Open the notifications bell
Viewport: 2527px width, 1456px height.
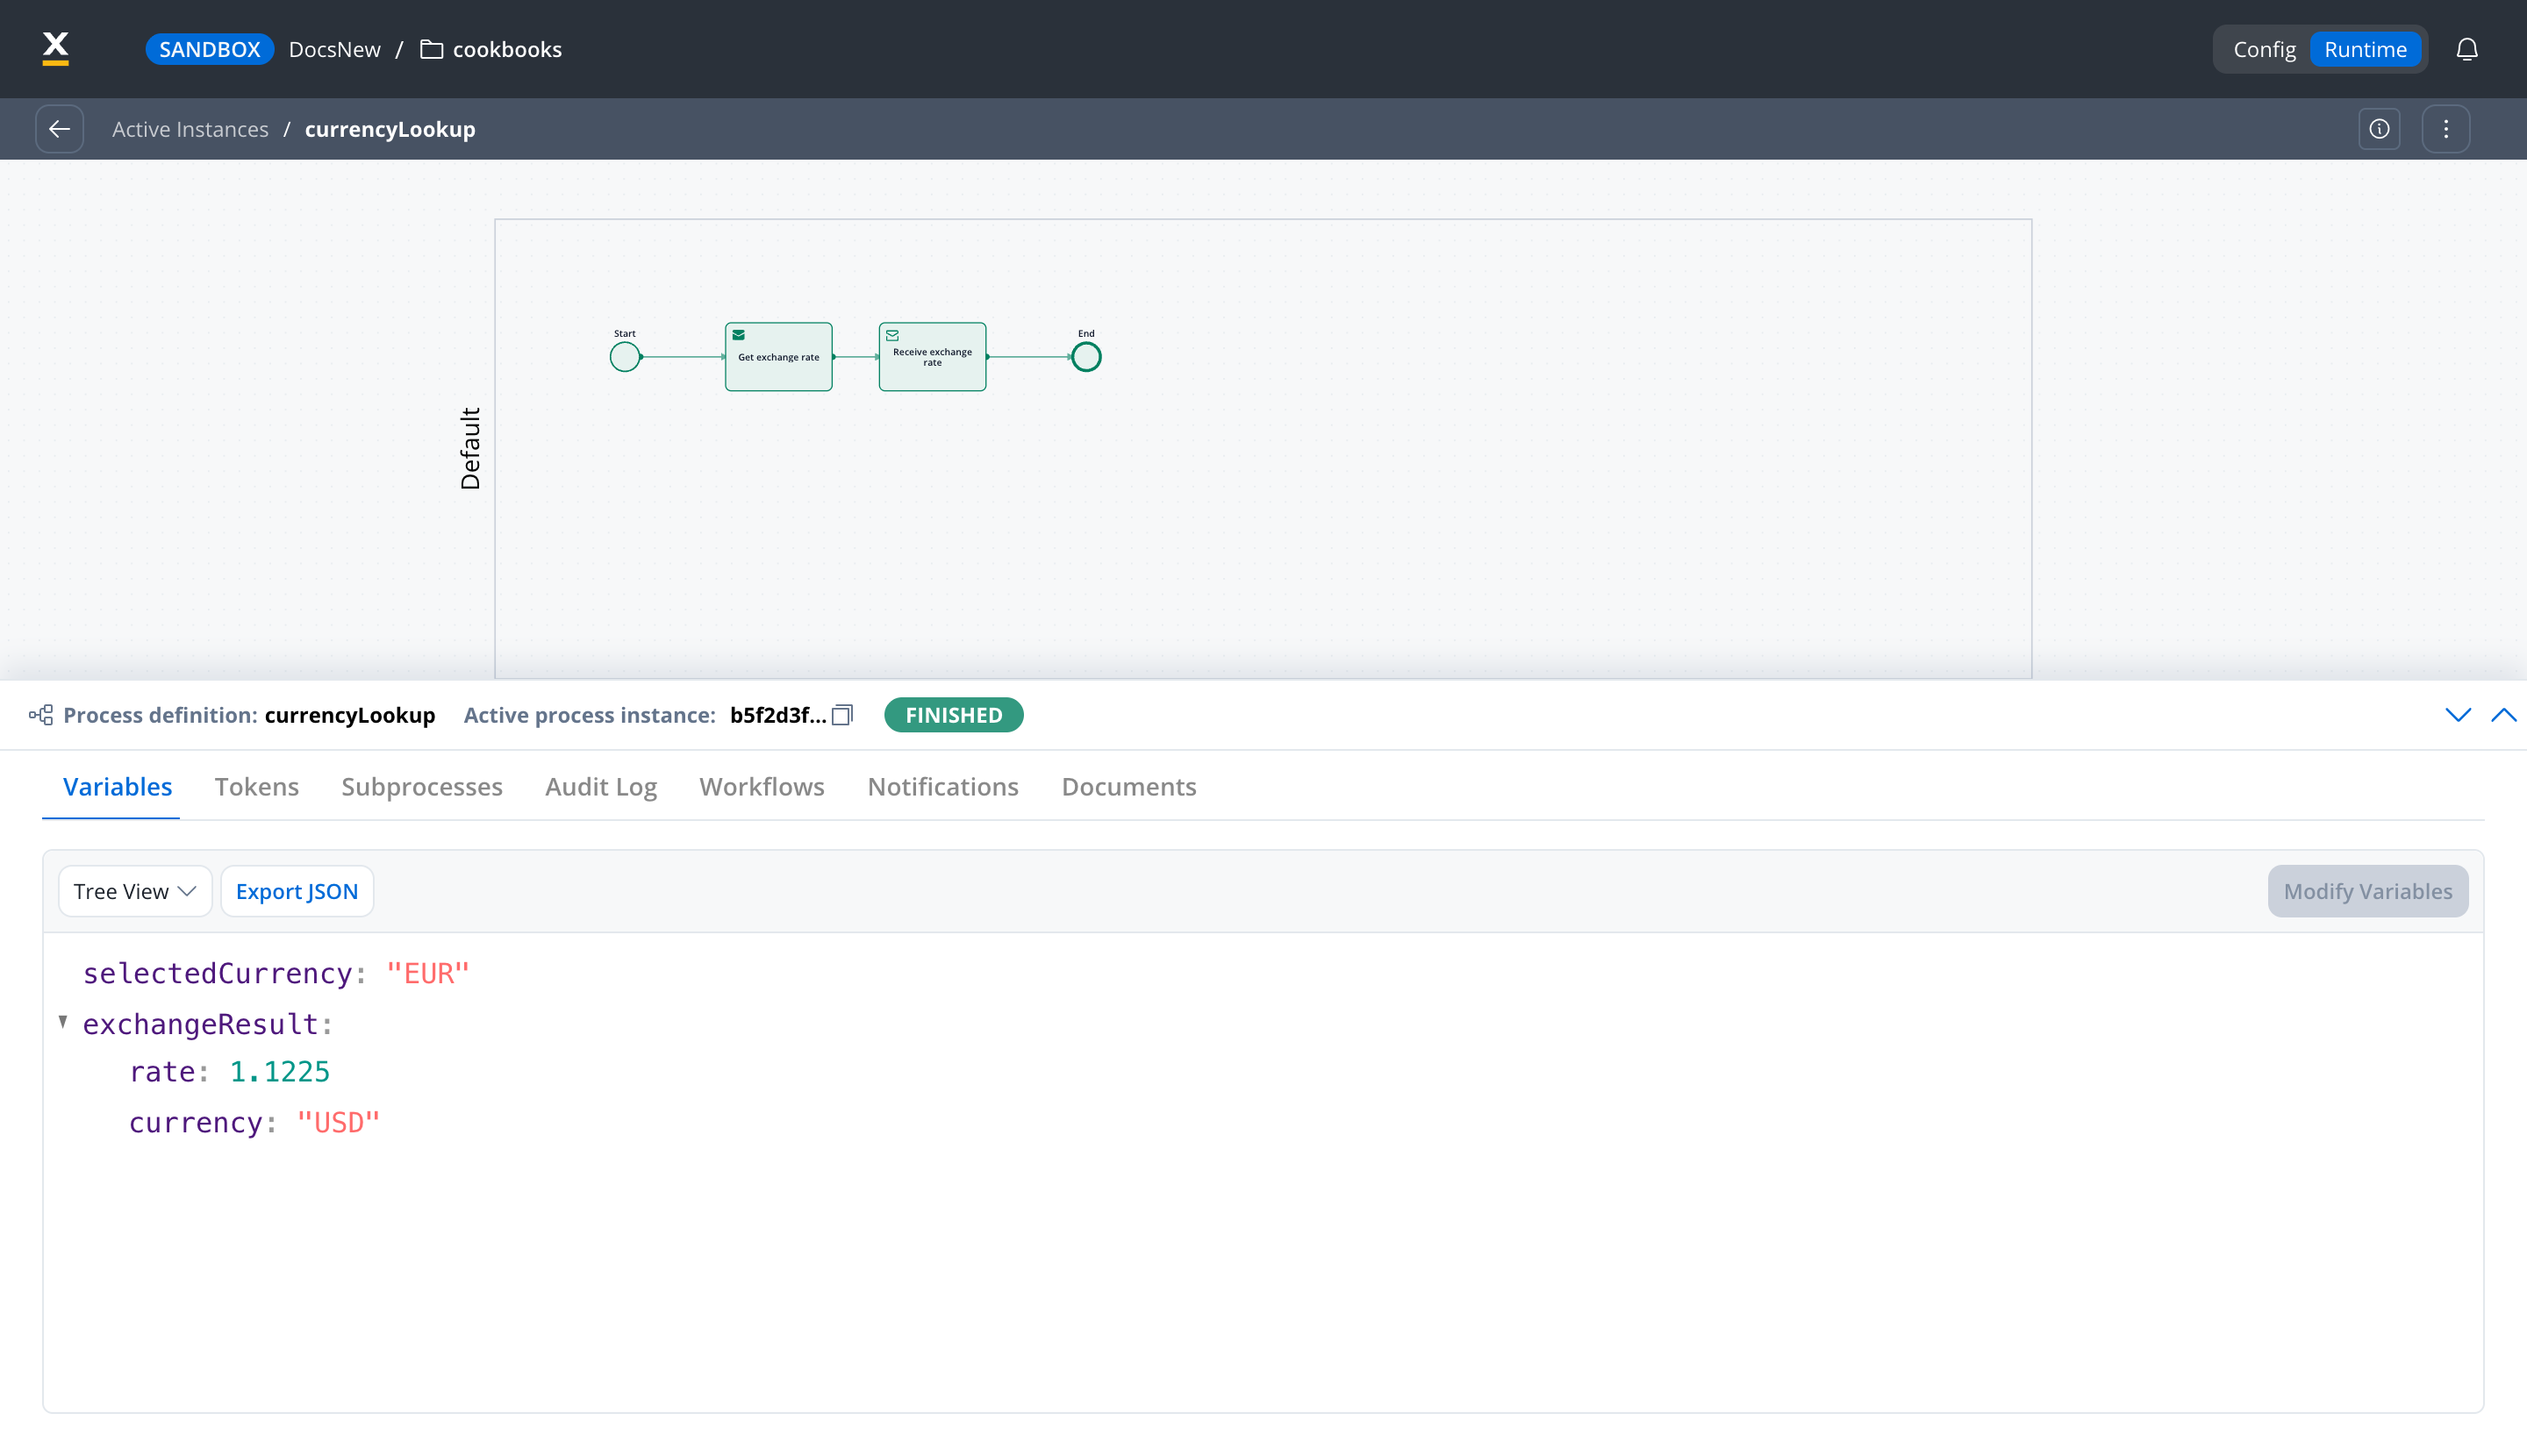pyautogui.click(x=2467, y=49)
